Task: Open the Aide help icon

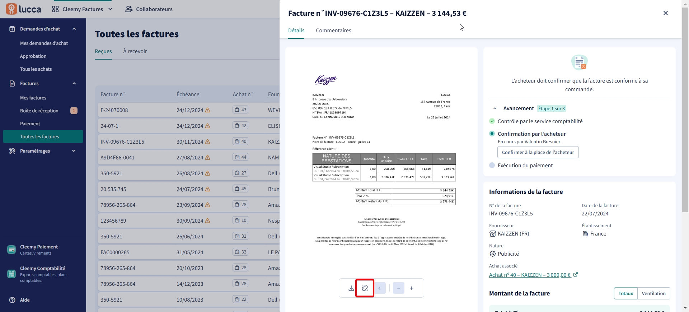Action: [12, 300]
